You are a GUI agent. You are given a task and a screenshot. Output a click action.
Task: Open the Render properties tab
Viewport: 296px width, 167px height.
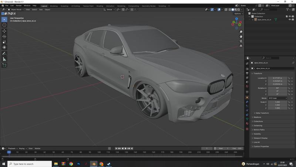coord(247,69)
